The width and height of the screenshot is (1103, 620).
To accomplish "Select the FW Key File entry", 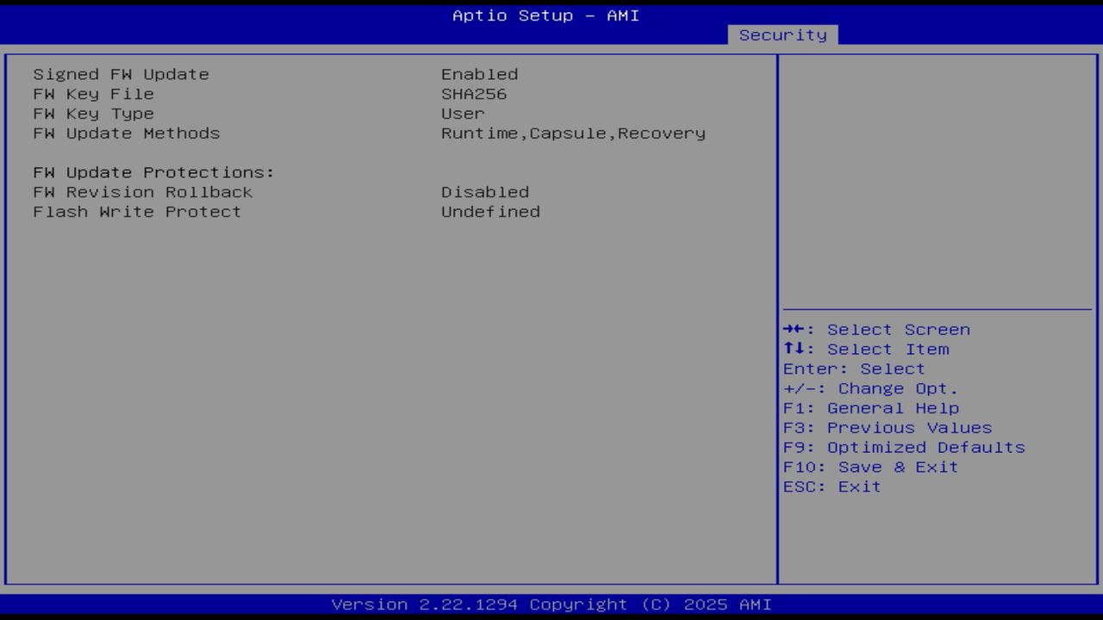I will pos(92,94).
